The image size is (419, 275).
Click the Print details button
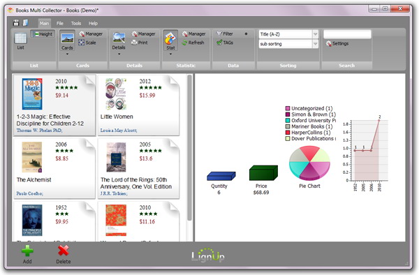140,43
